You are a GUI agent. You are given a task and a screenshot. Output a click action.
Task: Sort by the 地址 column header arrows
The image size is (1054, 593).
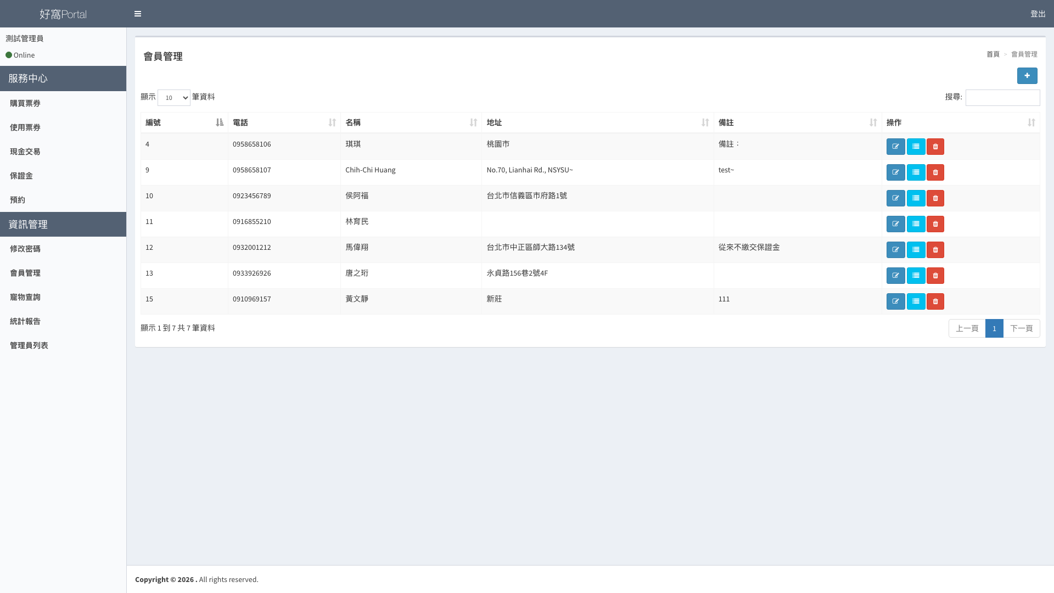coord(705,122)
